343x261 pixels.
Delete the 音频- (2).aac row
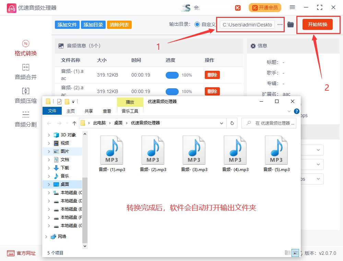[x=212, y=91]
